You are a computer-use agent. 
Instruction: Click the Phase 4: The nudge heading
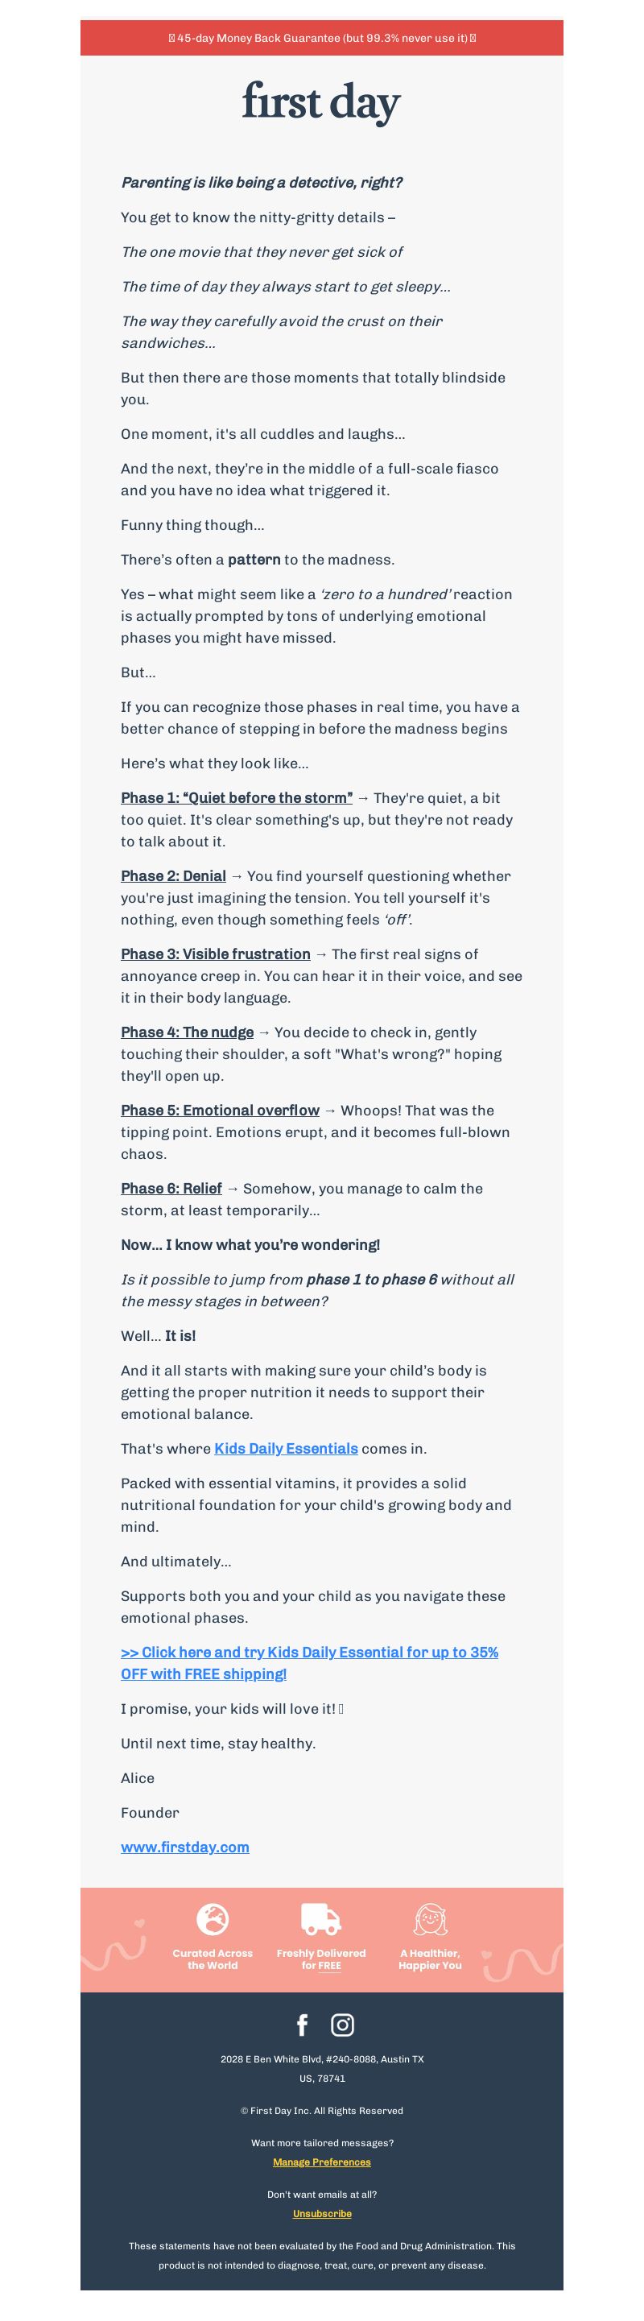(188, 1032)
